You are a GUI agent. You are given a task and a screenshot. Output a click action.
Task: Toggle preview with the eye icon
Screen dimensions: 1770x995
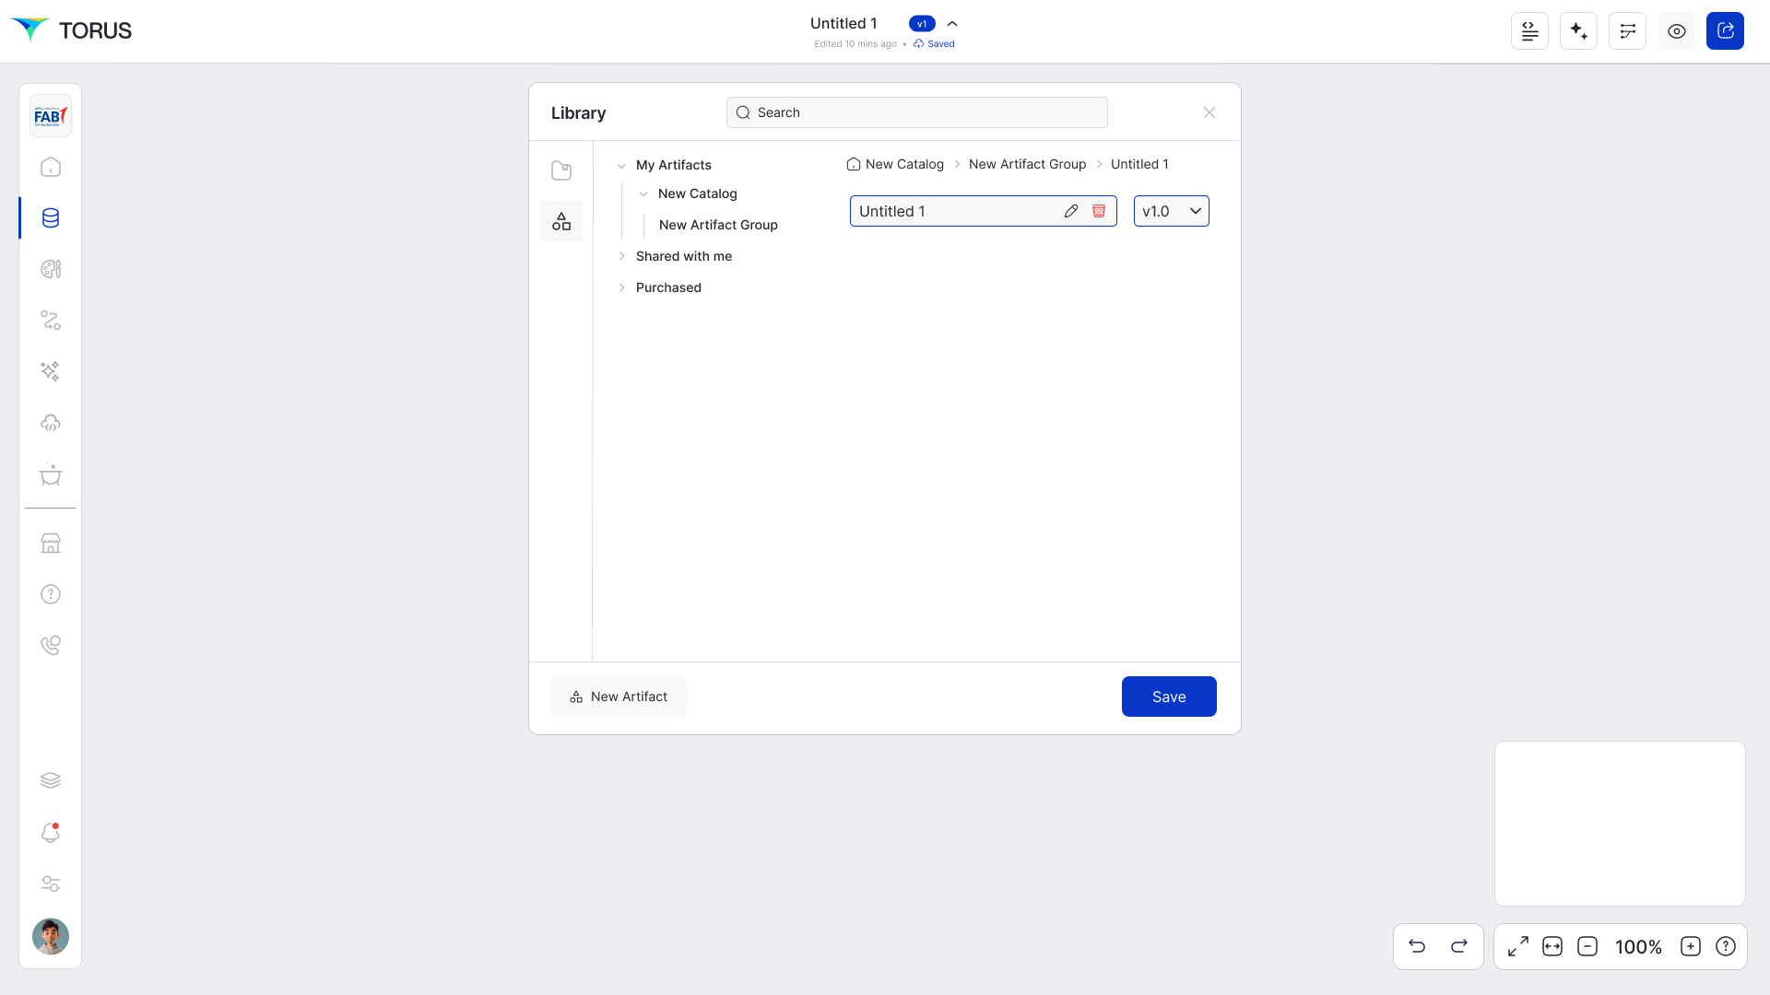pyautogui.click(x=1676, y=31)
